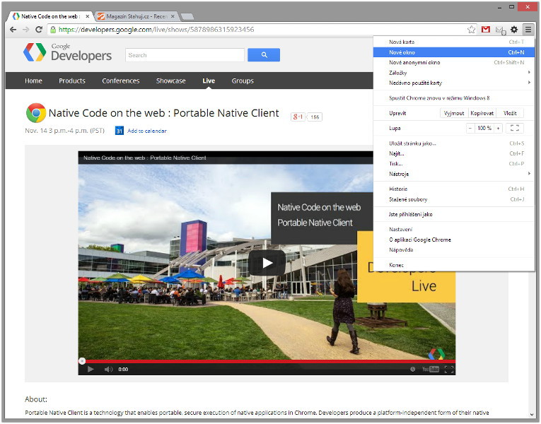Focus the Search input field

point(185,55)
